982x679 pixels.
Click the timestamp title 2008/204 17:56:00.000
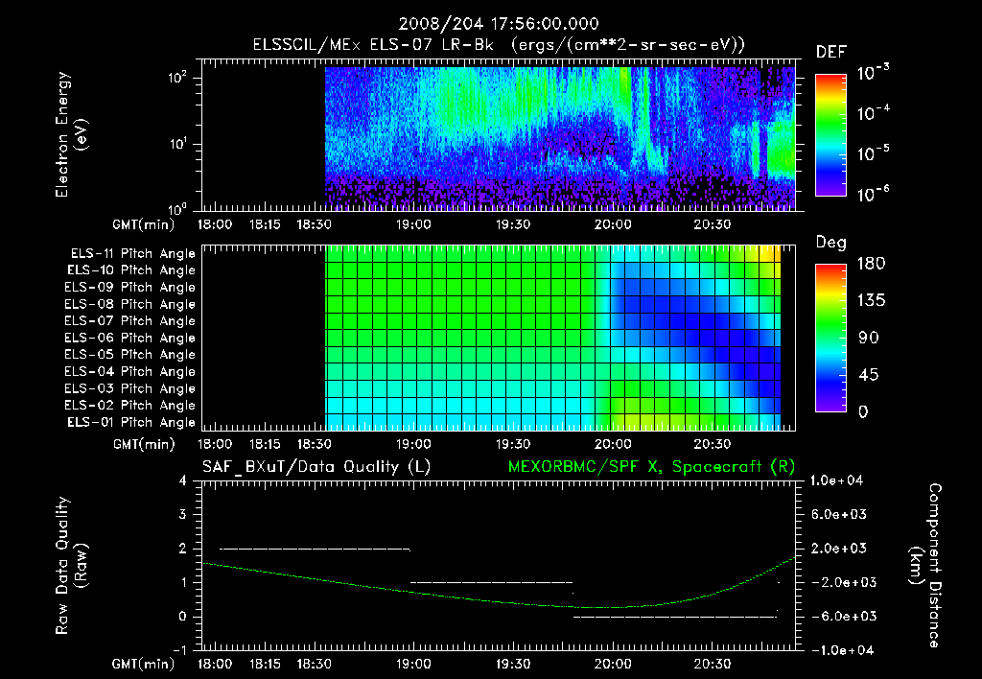499,24
